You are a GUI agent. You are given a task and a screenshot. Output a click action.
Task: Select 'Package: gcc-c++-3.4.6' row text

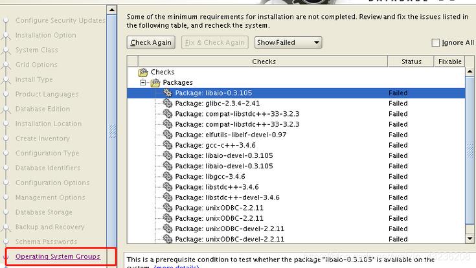(x=215, y=145)
